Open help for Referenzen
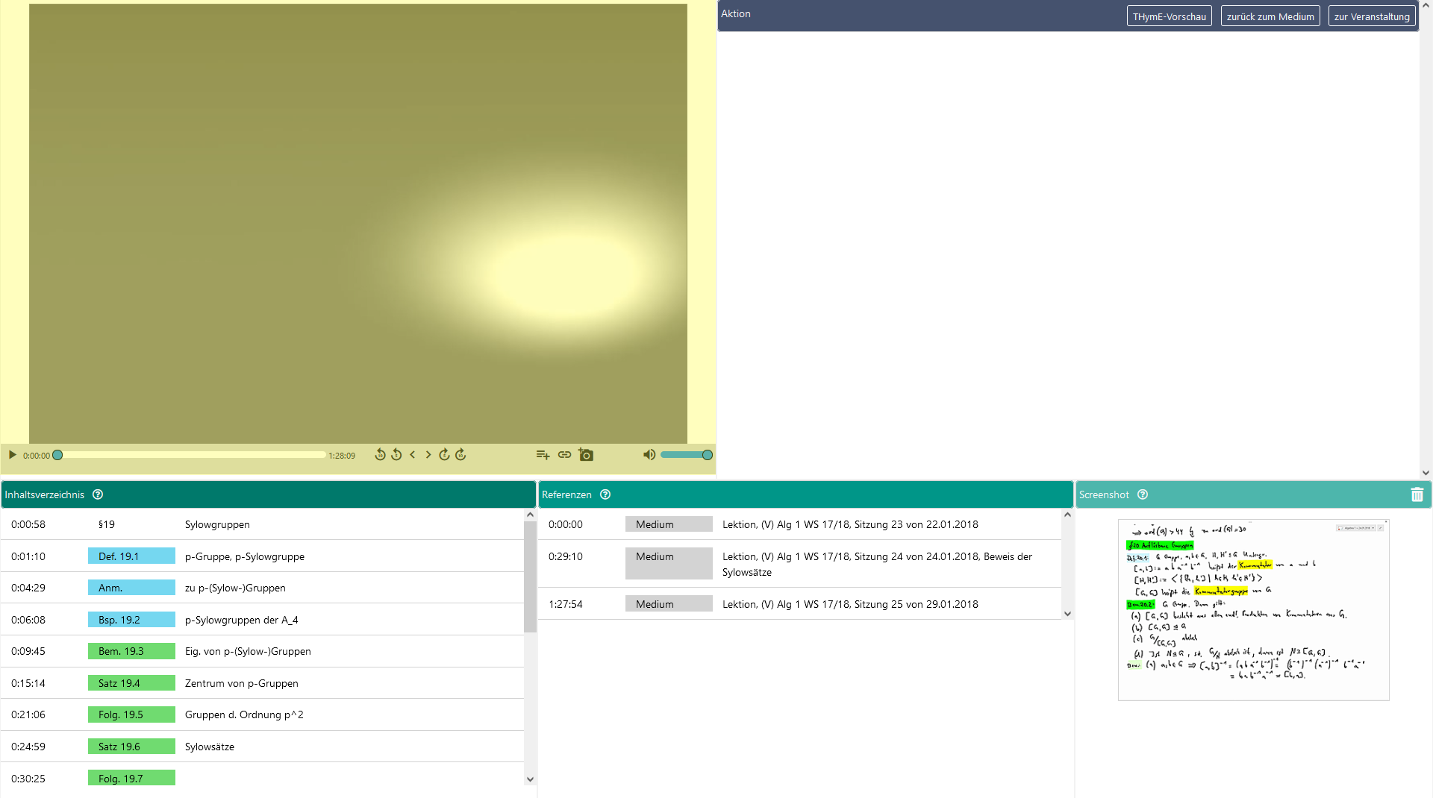The height and width of the screenshot is (798, 1433). click(605, 494)
